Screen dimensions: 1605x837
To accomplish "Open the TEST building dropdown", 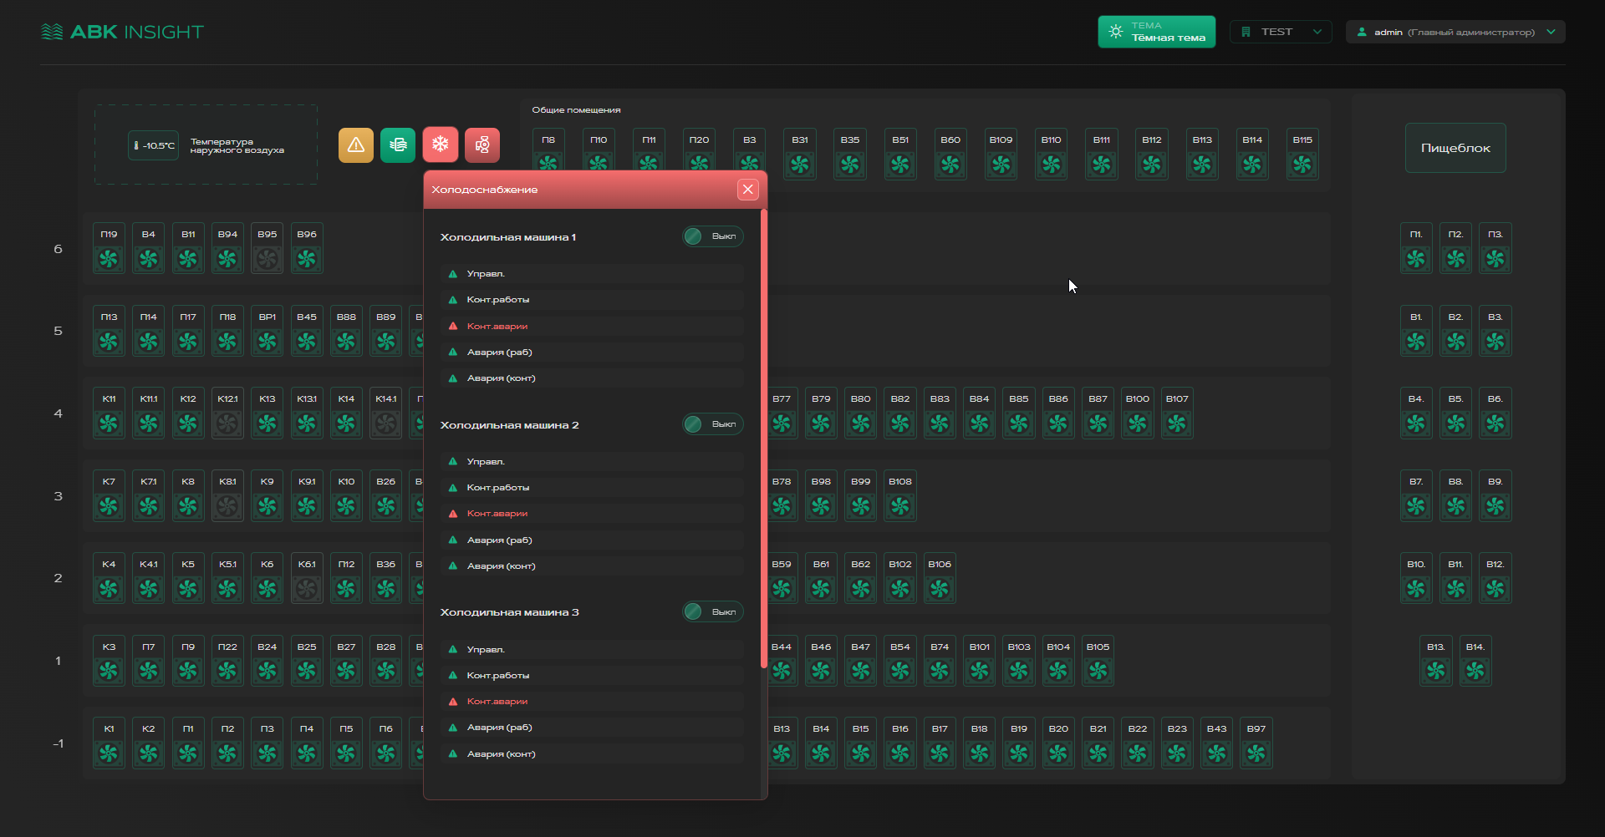I will point(1280,32).
